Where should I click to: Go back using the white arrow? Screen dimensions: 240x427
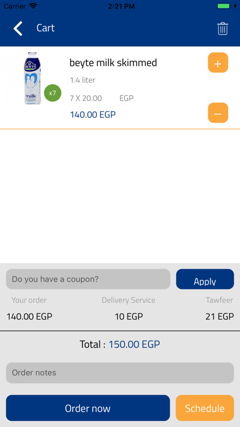point(18,28)
